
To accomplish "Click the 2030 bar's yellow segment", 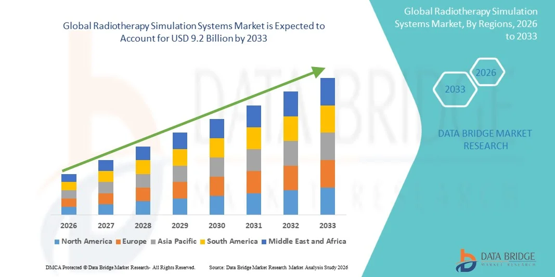I will click(x=216, y=148).
